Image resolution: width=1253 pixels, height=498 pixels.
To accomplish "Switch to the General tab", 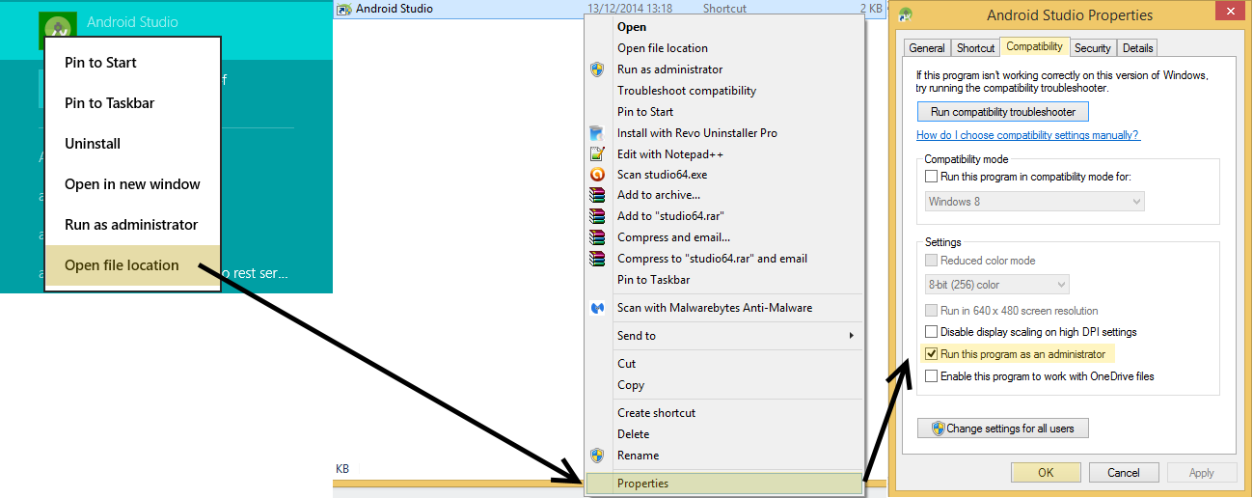I will click(927, 48).
